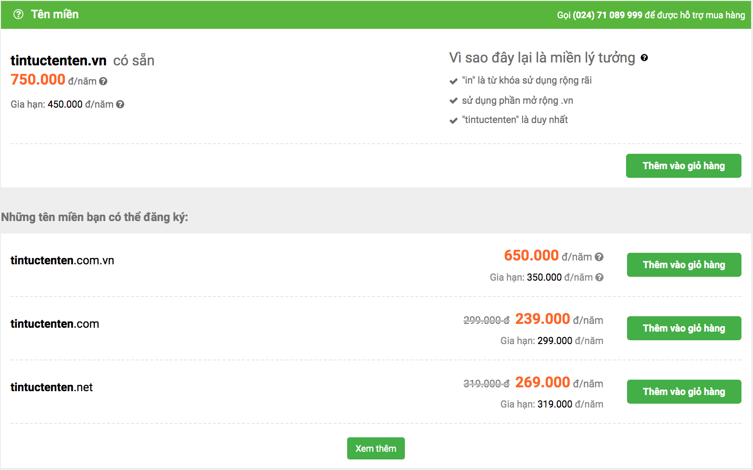Click the tintuctenten.net domain name
Image resolution: width=753 pixels, height=470 pixels.
(51, 387)
